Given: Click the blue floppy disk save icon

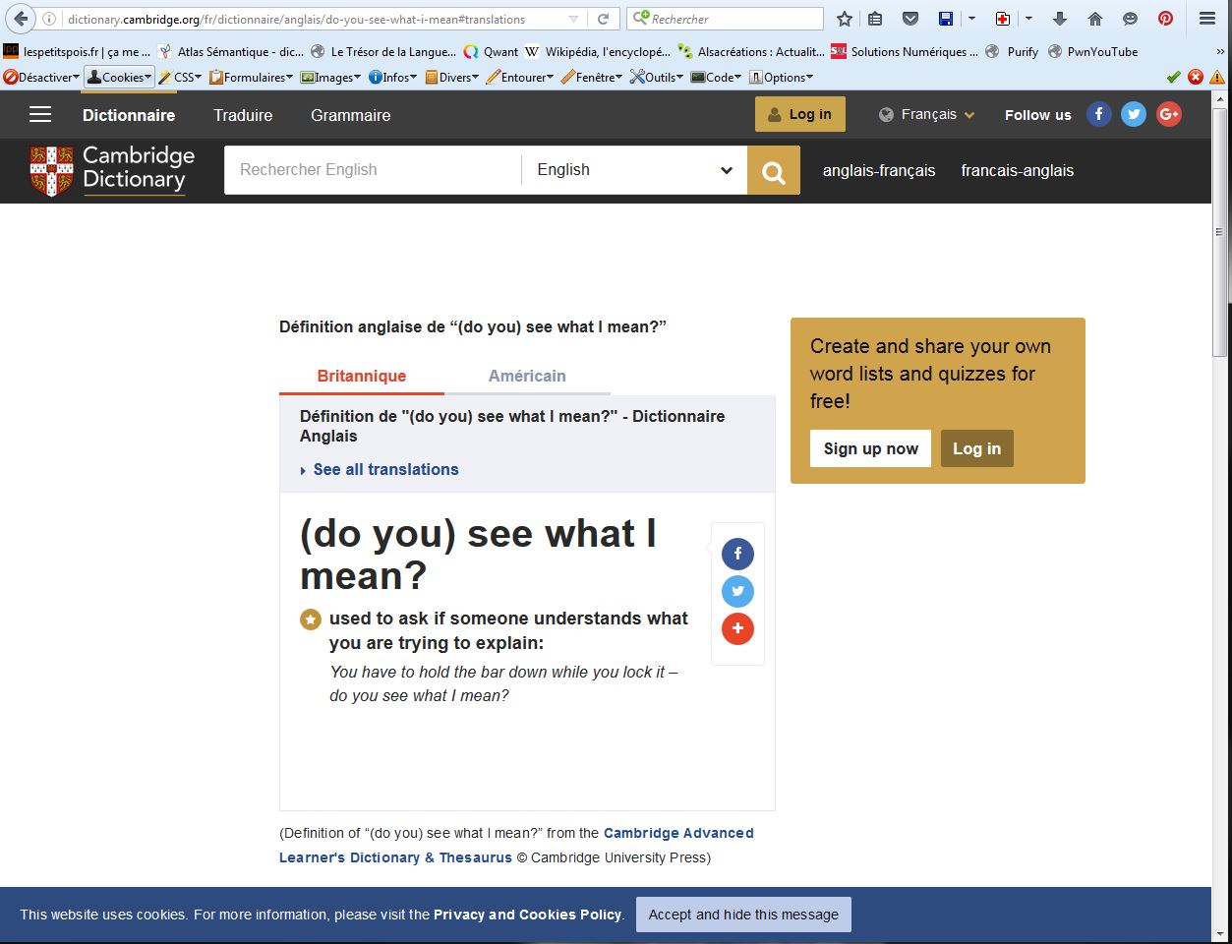Looking at the screenshot, I should click(x=945, y=19).
